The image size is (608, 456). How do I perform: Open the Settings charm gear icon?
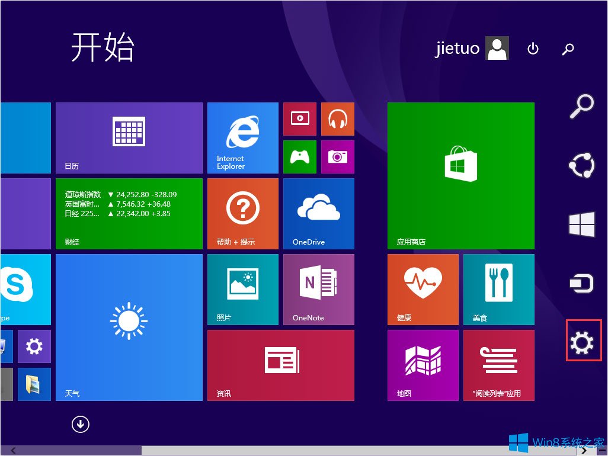(582, 342)
